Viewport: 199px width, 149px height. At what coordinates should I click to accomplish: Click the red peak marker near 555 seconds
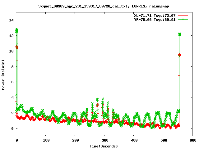pyautogui.click(x=179, y=55)
